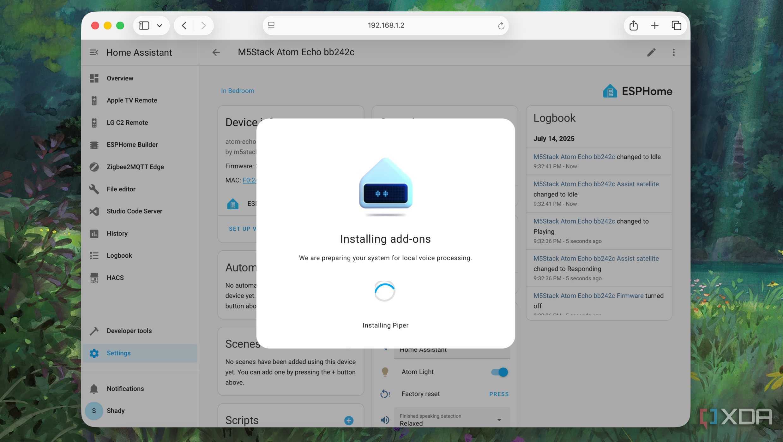Add a script with the plus icon
783x442 pixels.
pos(349,420)
